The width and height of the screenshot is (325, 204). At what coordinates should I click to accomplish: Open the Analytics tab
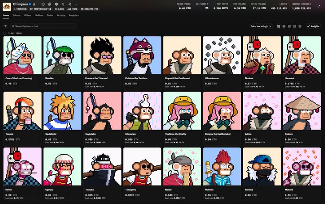[x=74, y=15]
